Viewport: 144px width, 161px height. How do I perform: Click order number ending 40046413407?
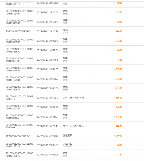click(x=20, y=12)
